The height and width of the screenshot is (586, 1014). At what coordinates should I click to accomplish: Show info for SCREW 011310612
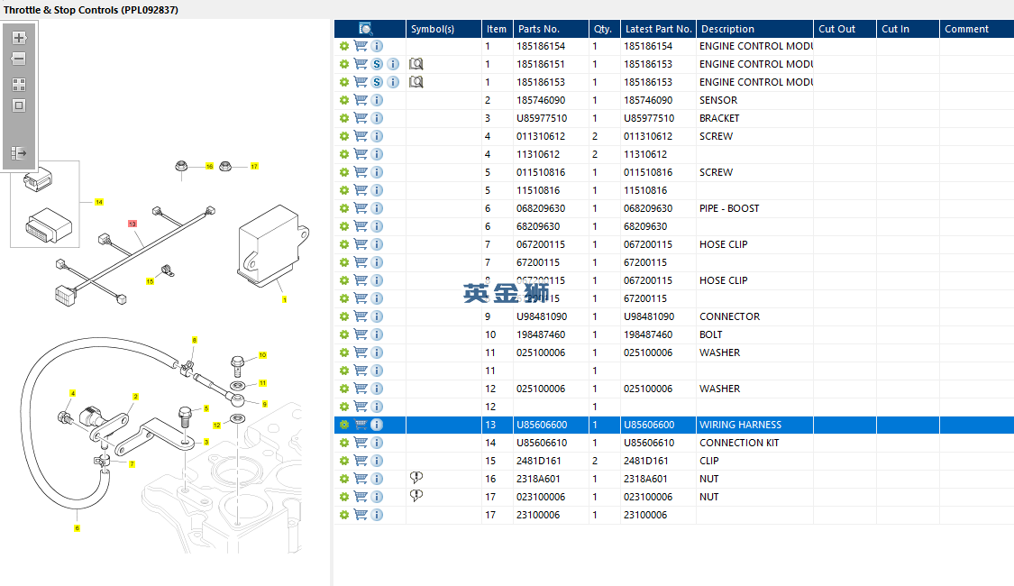coord(377,136)
